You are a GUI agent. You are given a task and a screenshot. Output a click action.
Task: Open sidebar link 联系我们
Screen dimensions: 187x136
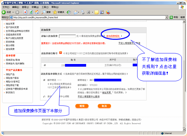[x=10, y=92]
